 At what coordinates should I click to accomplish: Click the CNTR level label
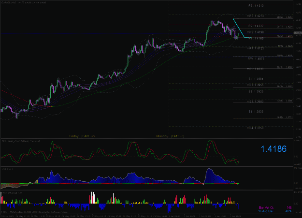click(x=285, y=27)
